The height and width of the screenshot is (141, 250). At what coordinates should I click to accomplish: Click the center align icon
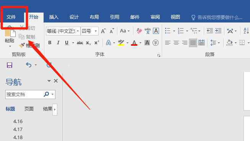coord(176,43)
